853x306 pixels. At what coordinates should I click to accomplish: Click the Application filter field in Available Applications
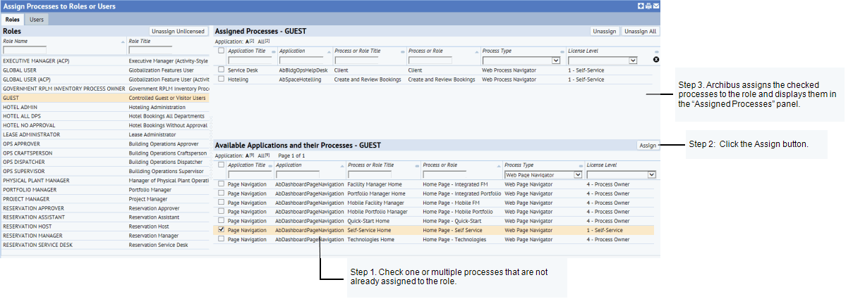pyautogui.click(x=298, y=174)
